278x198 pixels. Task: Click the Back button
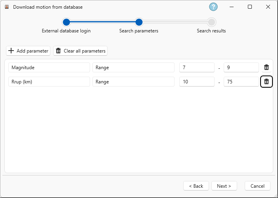196,186
